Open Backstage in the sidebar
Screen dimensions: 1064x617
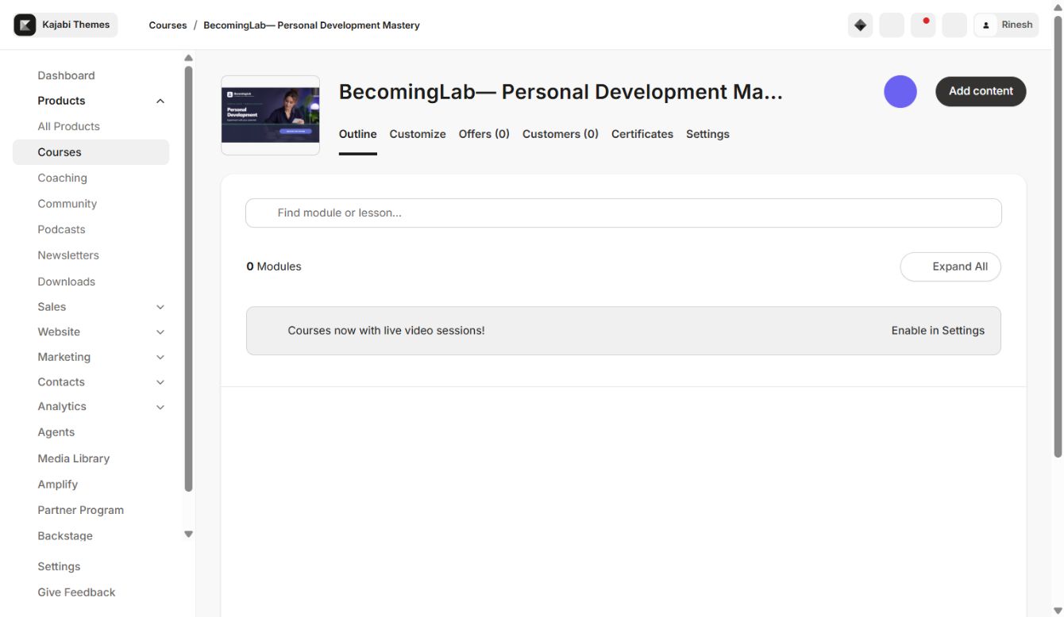65,536
